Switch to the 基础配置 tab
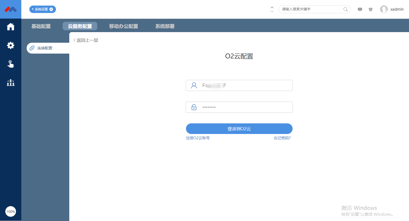Screen dimensions: 409x221 coord(41,26)
